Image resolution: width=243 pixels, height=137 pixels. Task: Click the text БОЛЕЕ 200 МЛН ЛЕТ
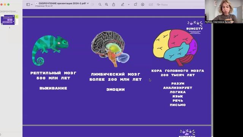click(115, 80)
